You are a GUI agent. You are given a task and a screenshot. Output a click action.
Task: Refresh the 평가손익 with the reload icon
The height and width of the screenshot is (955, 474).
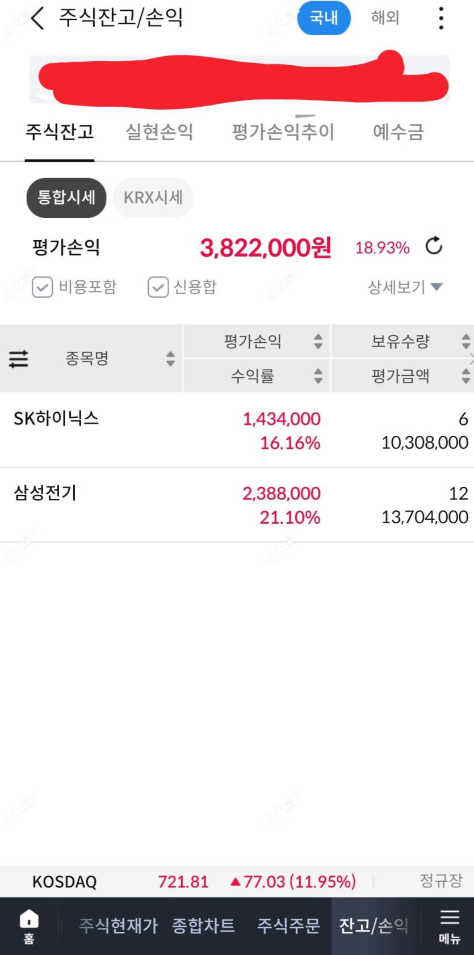[x=434, y=246]
